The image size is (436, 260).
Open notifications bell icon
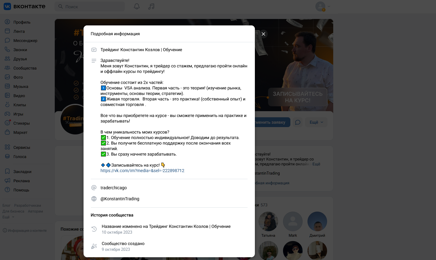coord(137,6)
